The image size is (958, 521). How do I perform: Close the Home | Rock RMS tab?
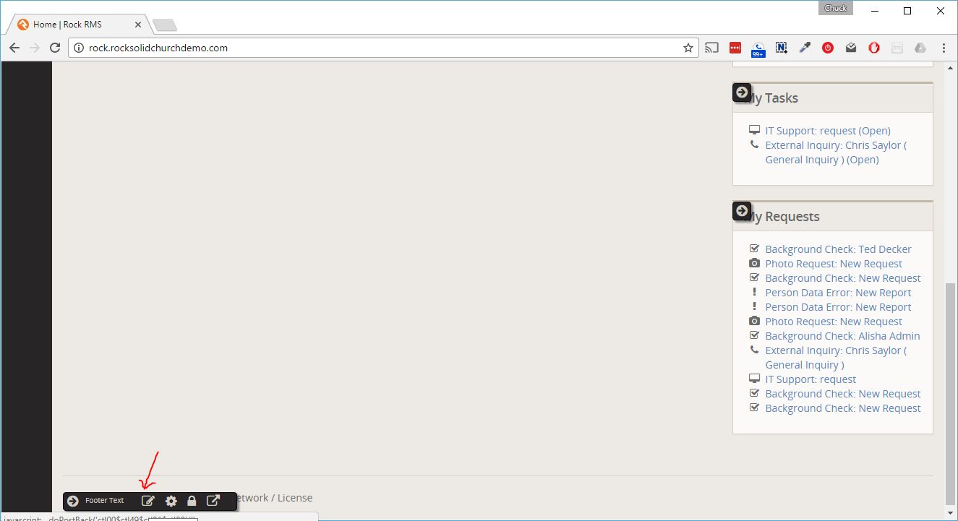pyautogui.click(x=138, y=25)
